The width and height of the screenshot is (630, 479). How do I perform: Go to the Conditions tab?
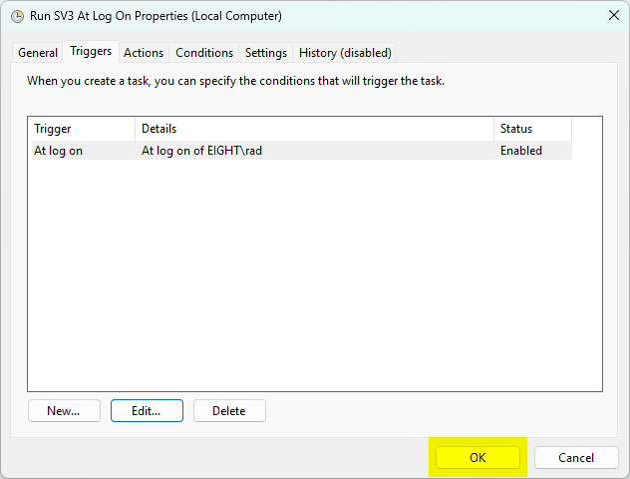(x=204, y=53)
